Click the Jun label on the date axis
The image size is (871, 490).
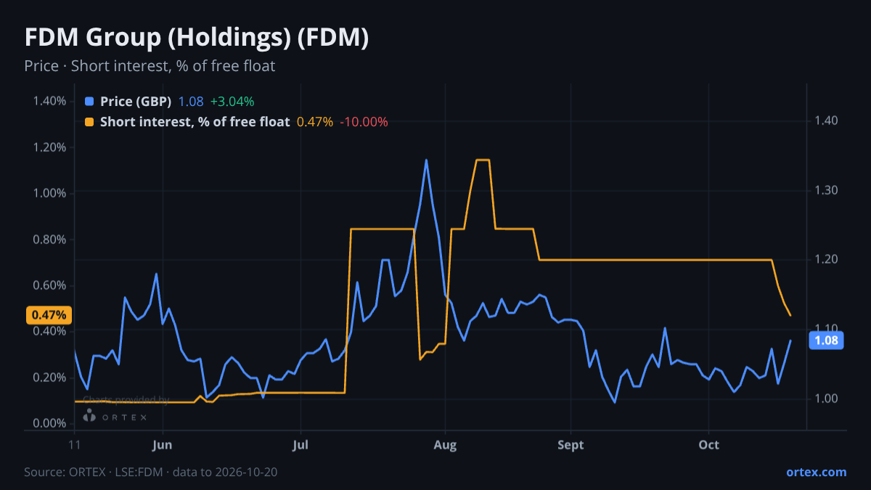[x=163, y=444]
